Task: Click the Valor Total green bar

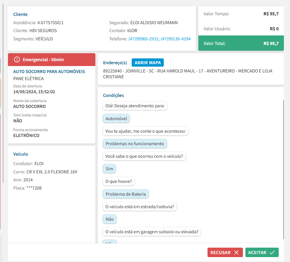Action: (241, 43)
